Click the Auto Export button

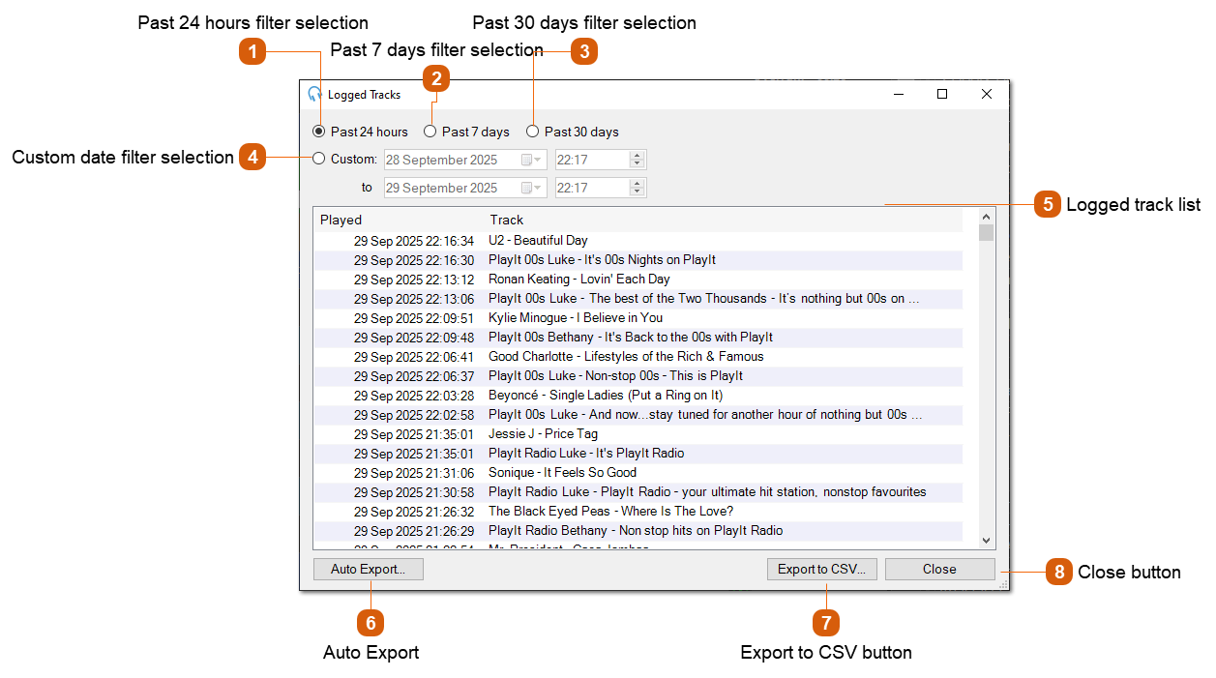tap(368, 570)
